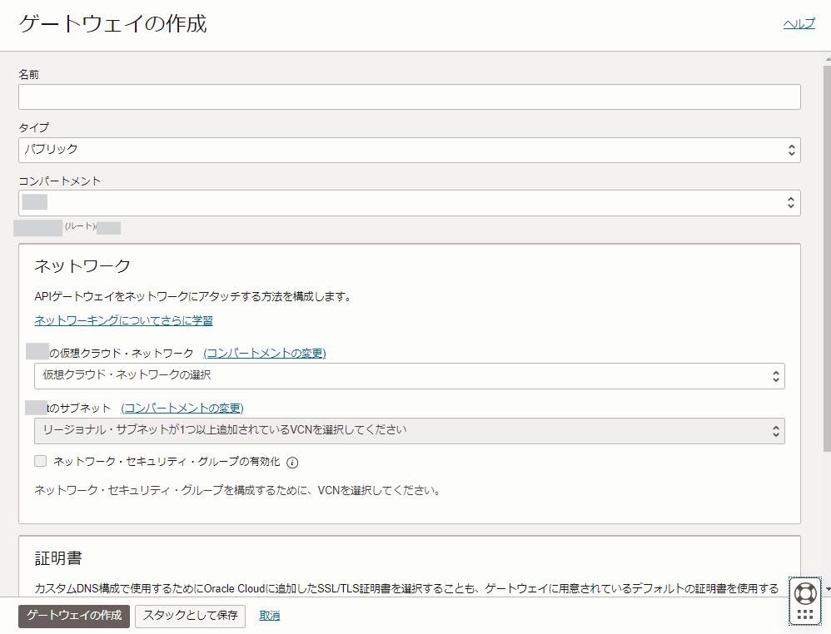
Task: Open the タイプ dropdown showing パブリック
Action: [409, 150]
